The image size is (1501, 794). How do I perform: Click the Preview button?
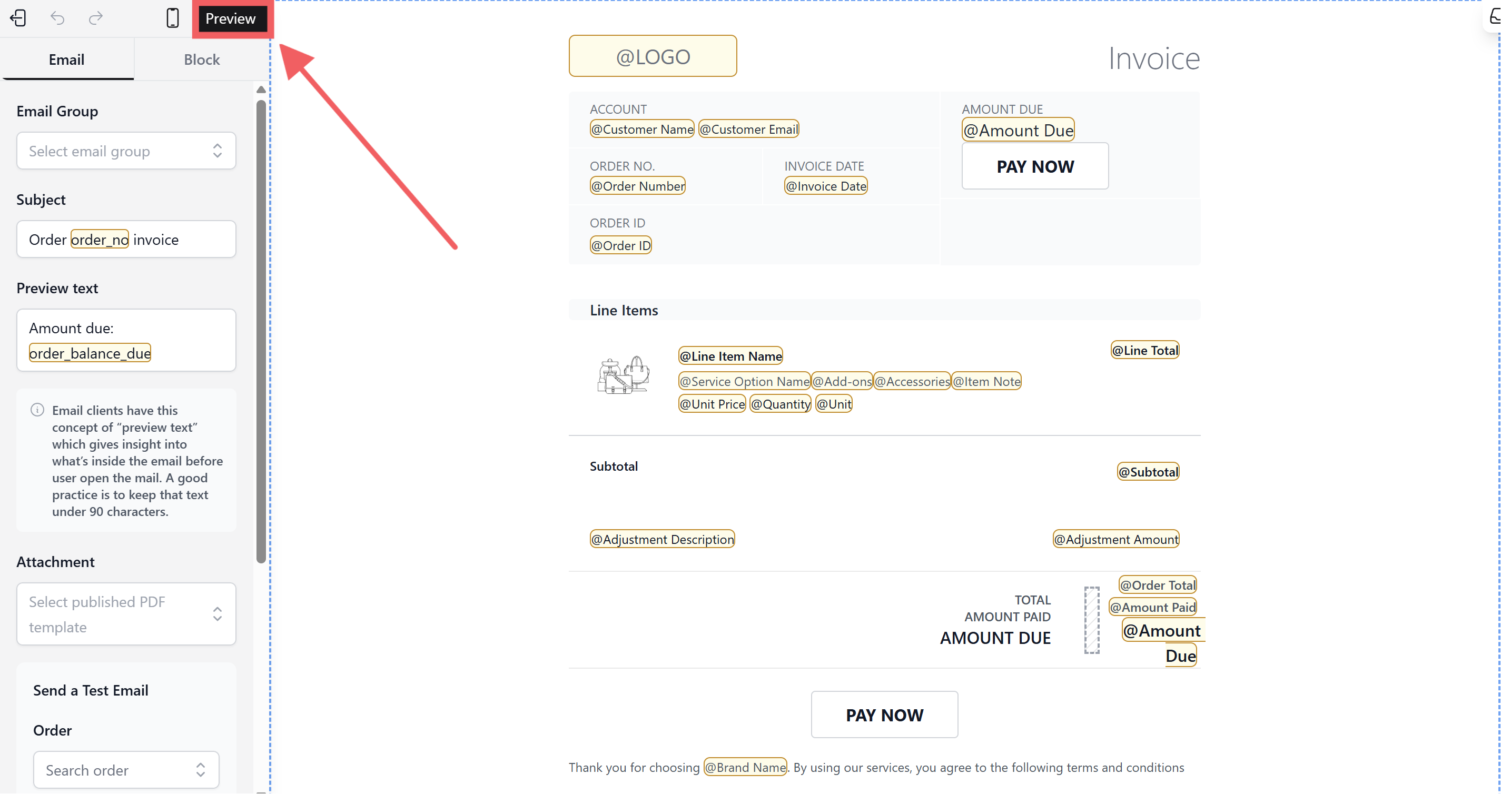pyautogui.click(x=231, y=18)
